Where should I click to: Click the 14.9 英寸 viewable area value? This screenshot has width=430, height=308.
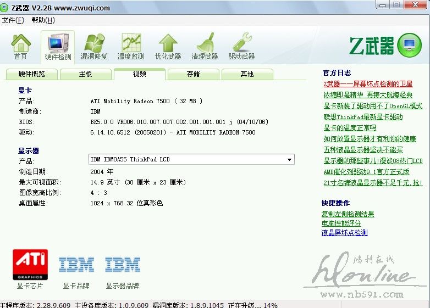[138, 182]
